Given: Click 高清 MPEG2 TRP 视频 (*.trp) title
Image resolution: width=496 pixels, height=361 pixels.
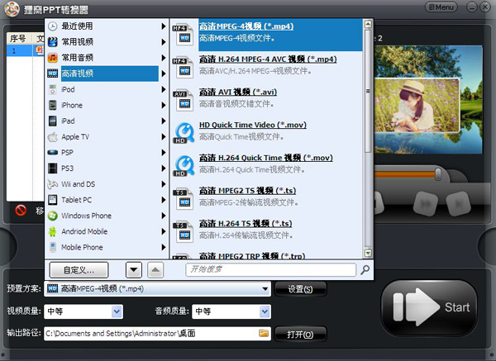Looking at the screenshot, I should pyautogui.click(x=252, y=256).
